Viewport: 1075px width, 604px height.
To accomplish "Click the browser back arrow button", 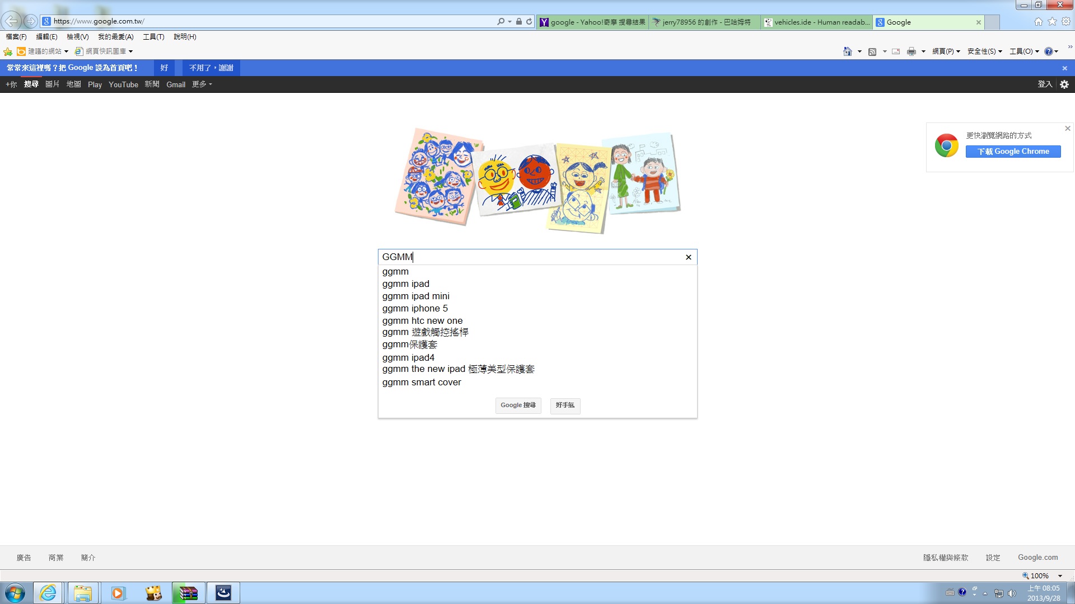I will [x=12, y=21].
